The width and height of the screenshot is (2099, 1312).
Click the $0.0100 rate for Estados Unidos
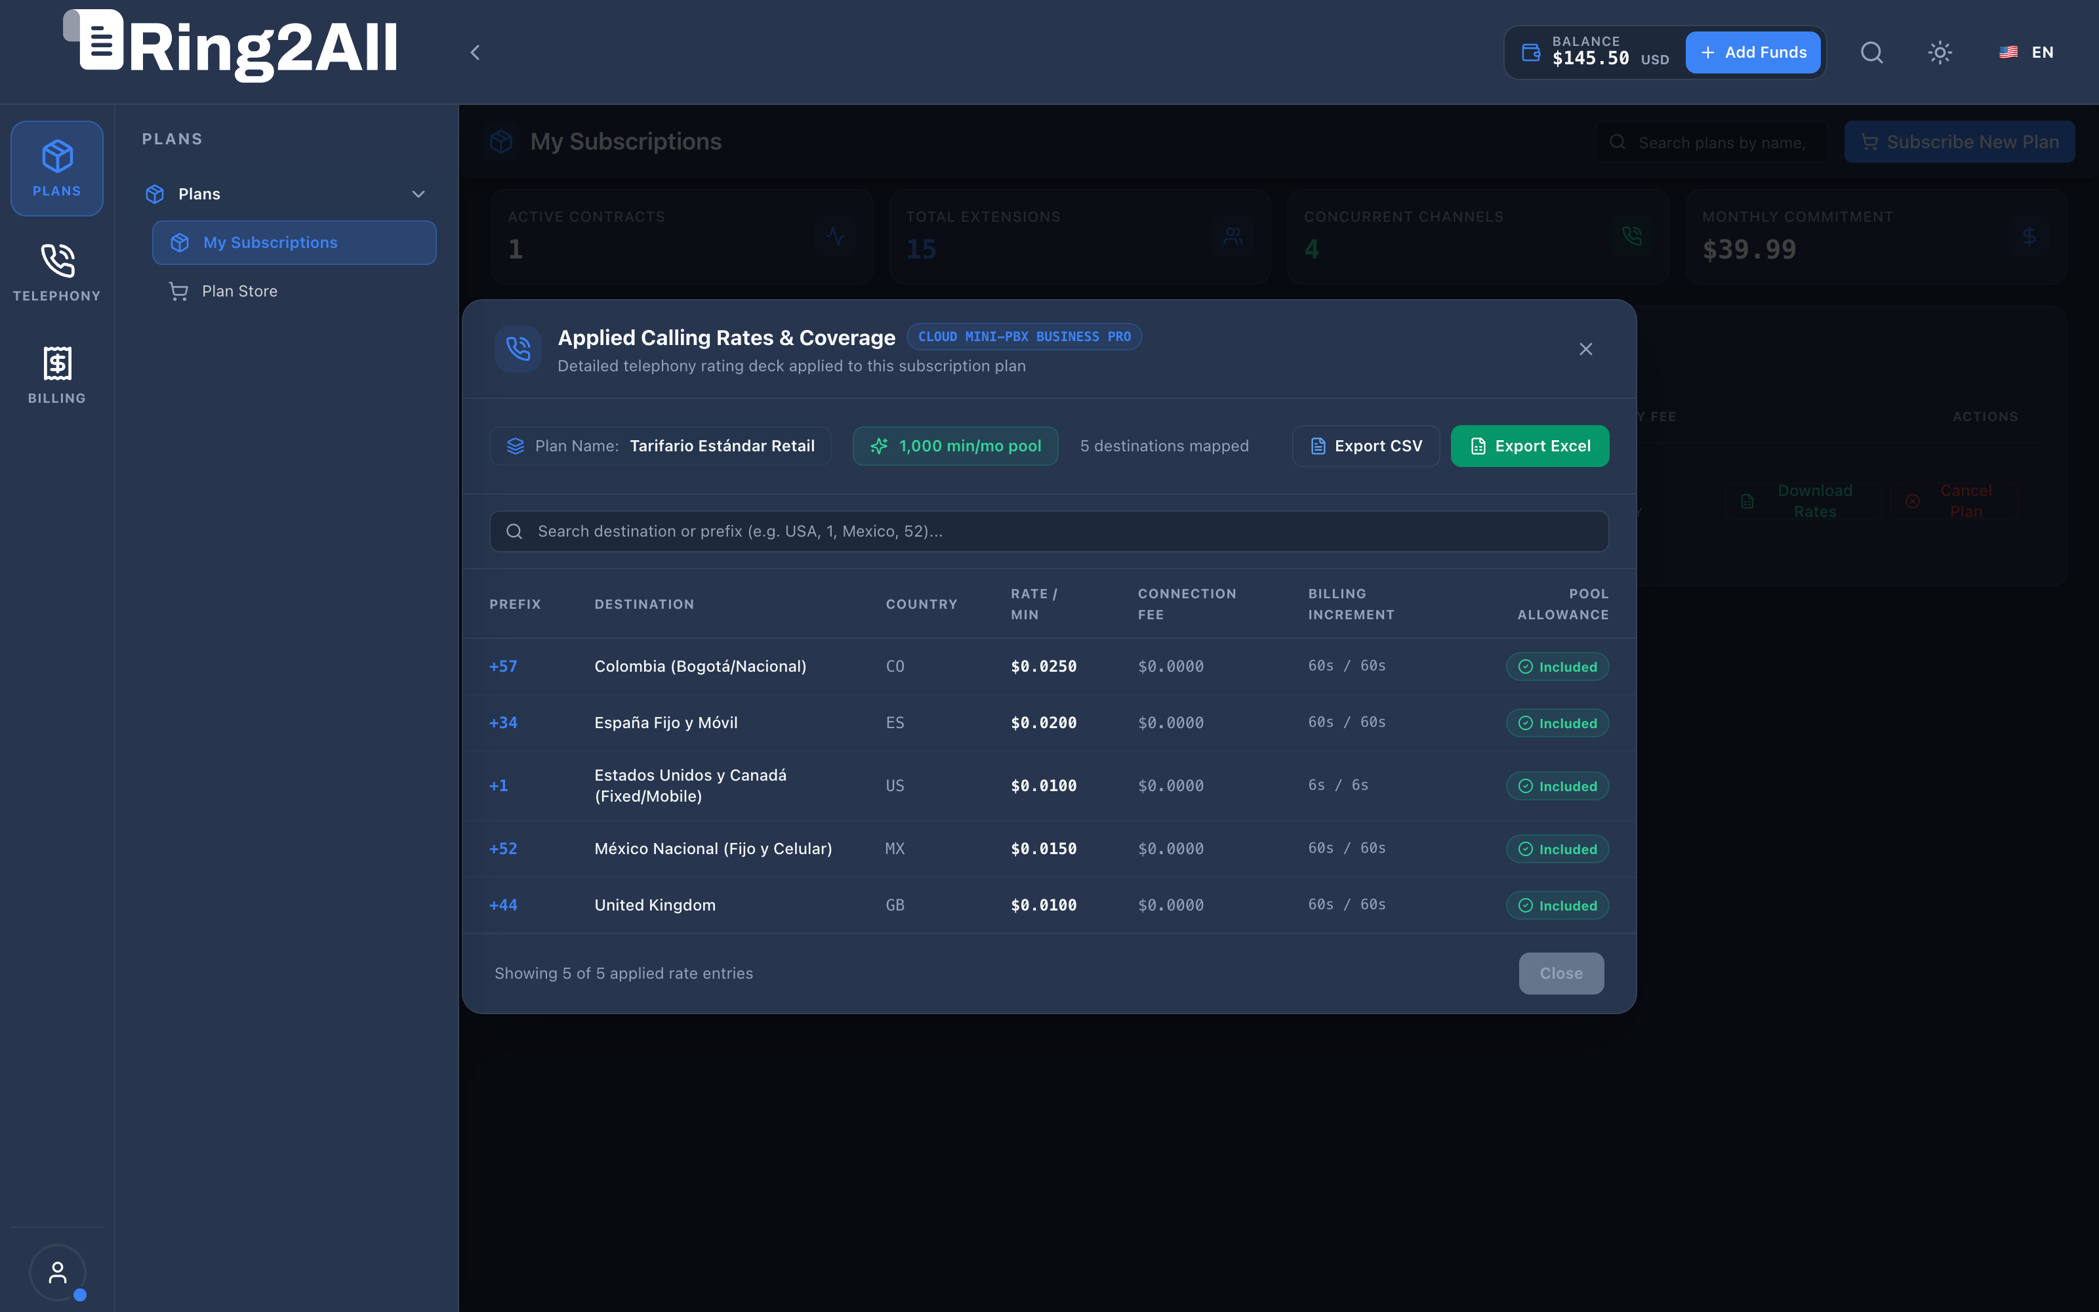1044,786
